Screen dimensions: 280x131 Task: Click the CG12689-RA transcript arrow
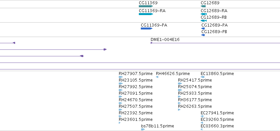tap(204, 14)
